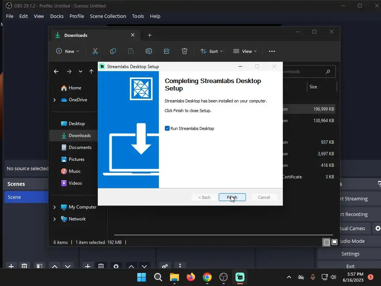This screenshot has width=381, height=286.
Task: Click the volume speaker tray icon
Action: point(333,277)
